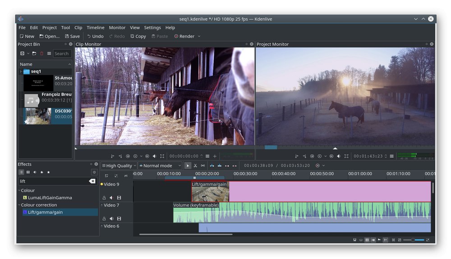Viewport: 451px width, 259px height.
Task: Mute the Video 9 track audio
Action: pyautogui.click(x=111, y=197)
